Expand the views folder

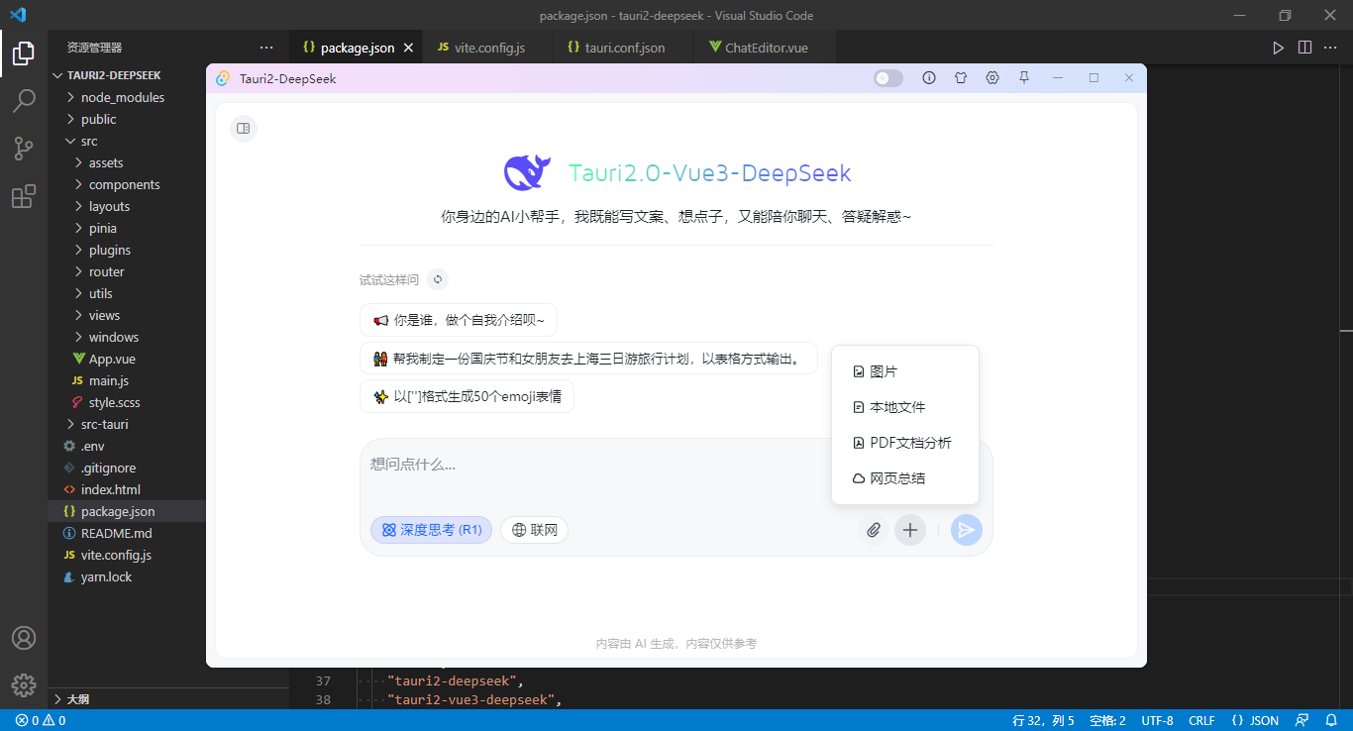point(127,315)
